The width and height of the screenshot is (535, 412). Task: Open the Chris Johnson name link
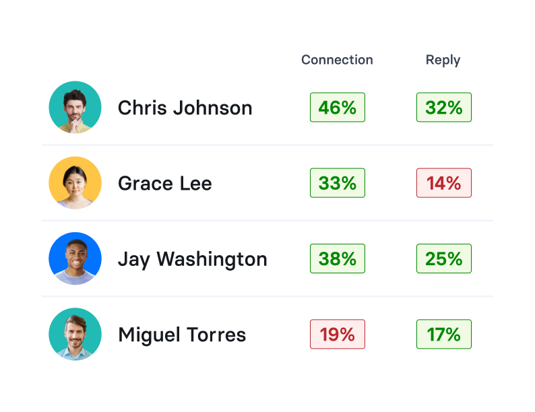[185, 108]
